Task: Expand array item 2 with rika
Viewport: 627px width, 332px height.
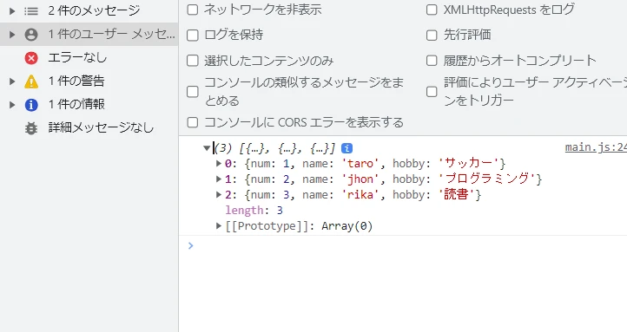Action: tap(218, 194)
